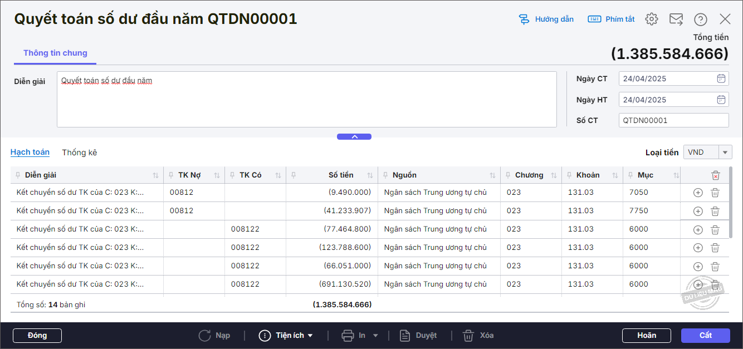Add row after the Mục 7050 row
Viewport: 743px width, 349px height.
pyautogui.click(x=698, y=193)
